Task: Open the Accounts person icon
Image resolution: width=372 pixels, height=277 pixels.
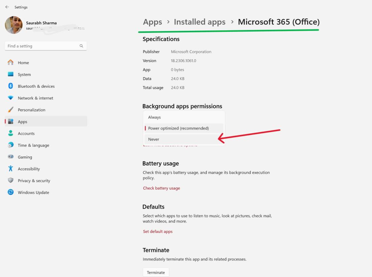Action: pos(10,133)
